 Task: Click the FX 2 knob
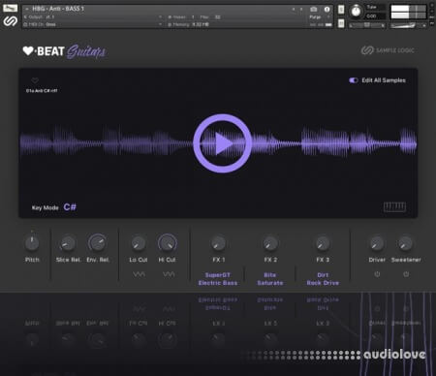pos(270,243)
